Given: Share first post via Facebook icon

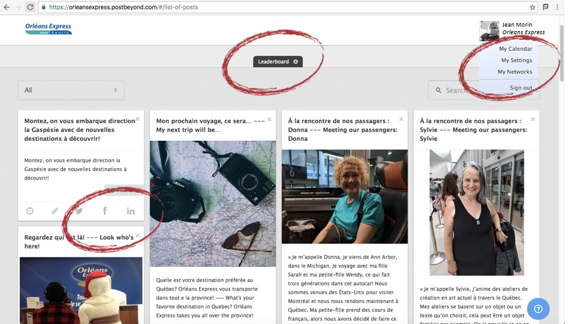Looking at the screenshot, I should click(105, 211).
